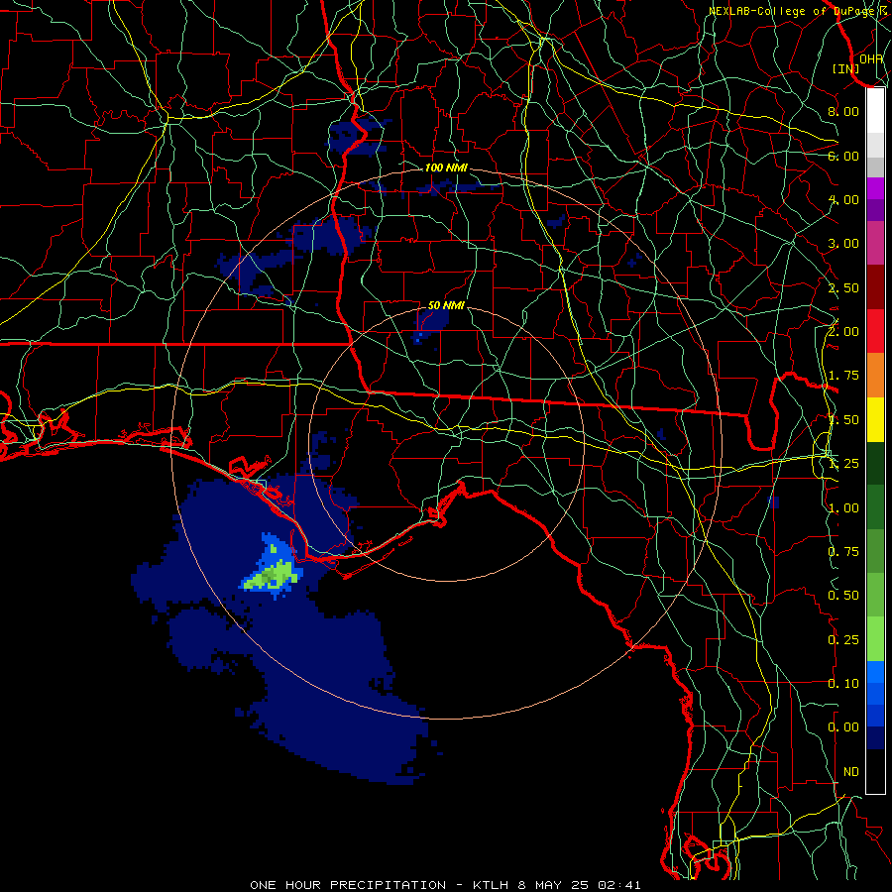Screen dimensions: 892x892
Task: Click the 4.00 scale value
Action: [843, 199]
